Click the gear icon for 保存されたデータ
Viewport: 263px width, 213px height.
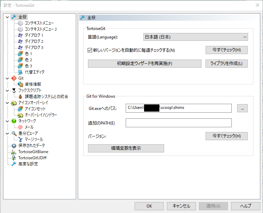pos(14,146)
